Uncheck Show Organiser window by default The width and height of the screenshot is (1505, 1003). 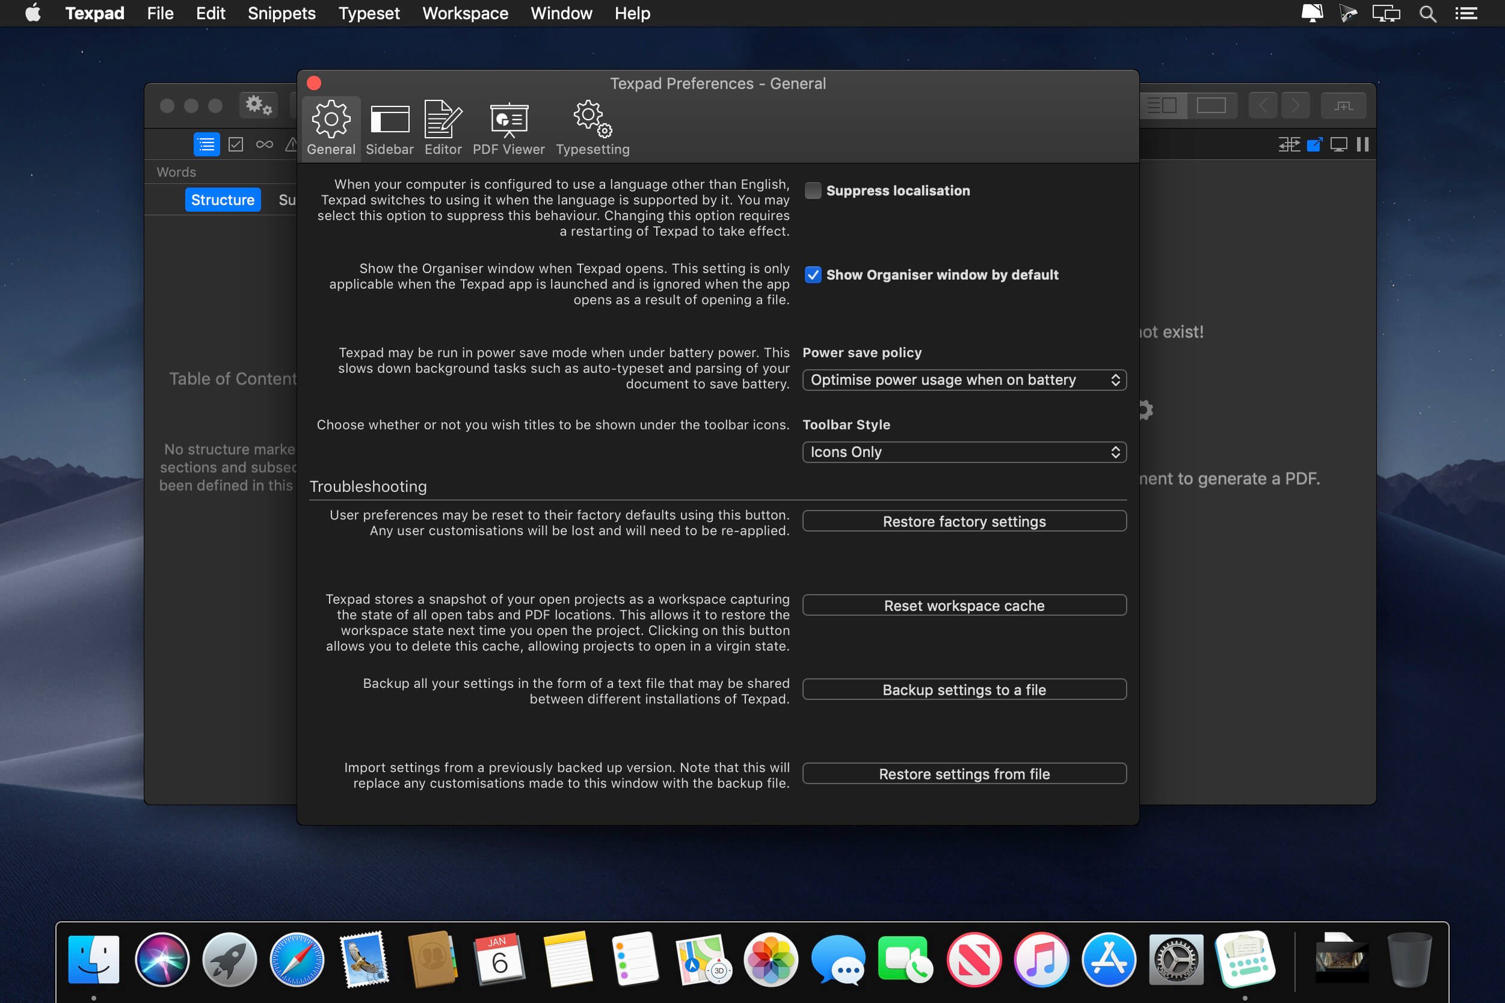[x=813, y=275]
